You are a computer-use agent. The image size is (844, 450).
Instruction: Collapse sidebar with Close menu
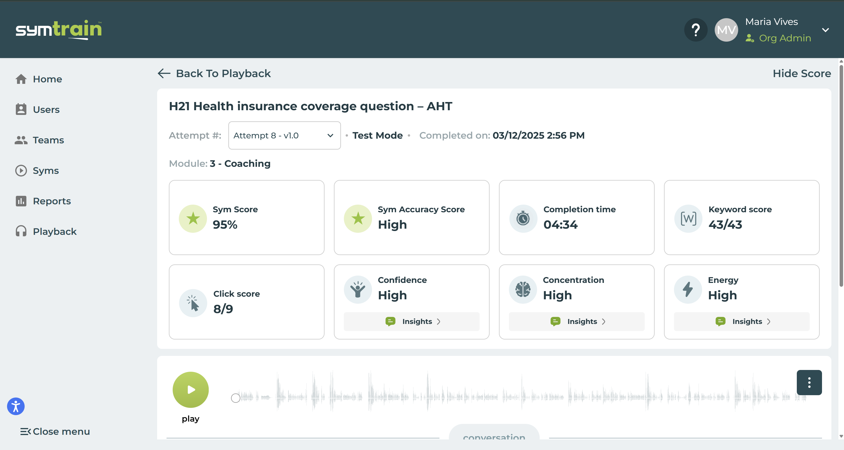coord(55,431)
